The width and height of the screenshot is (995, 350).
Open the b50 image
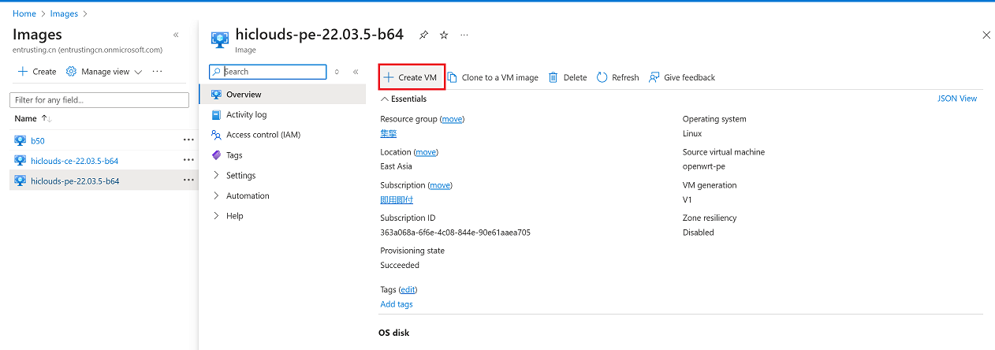click(38, 140)
